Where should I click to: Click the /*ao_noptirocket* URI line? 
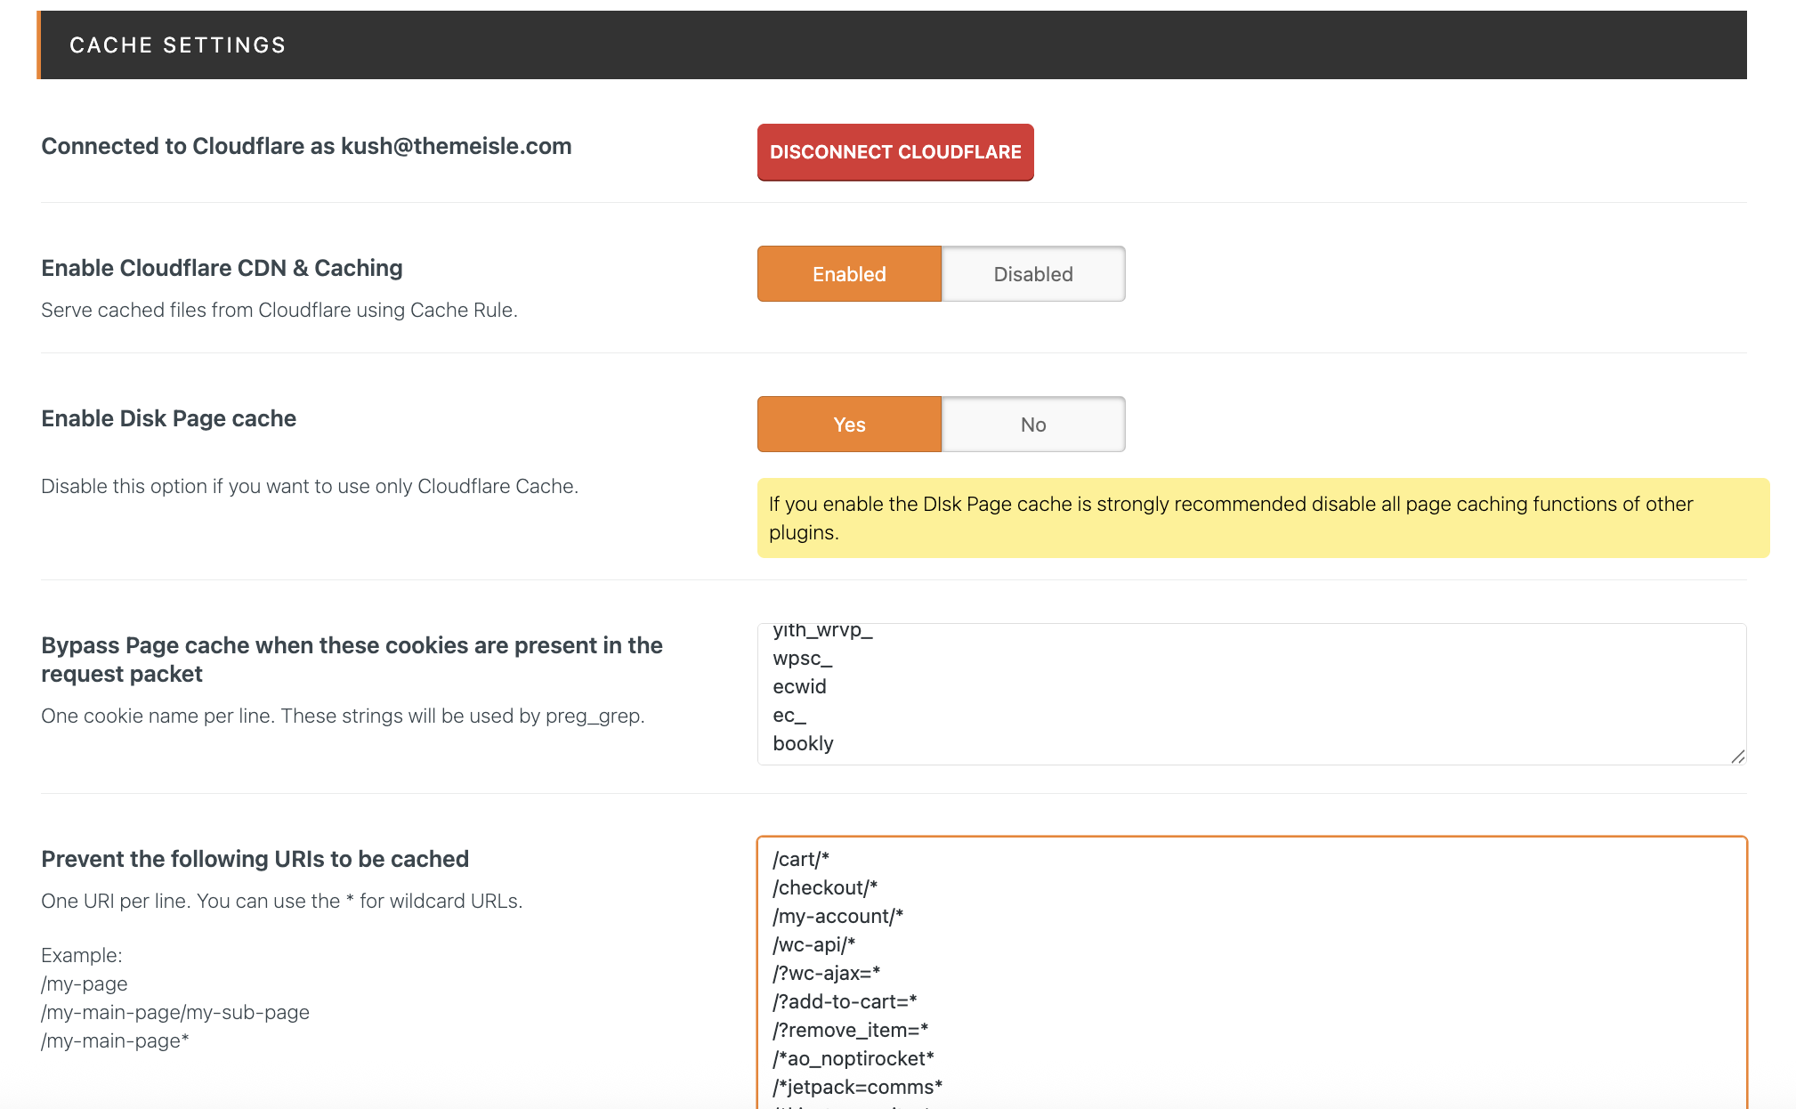853,1059
